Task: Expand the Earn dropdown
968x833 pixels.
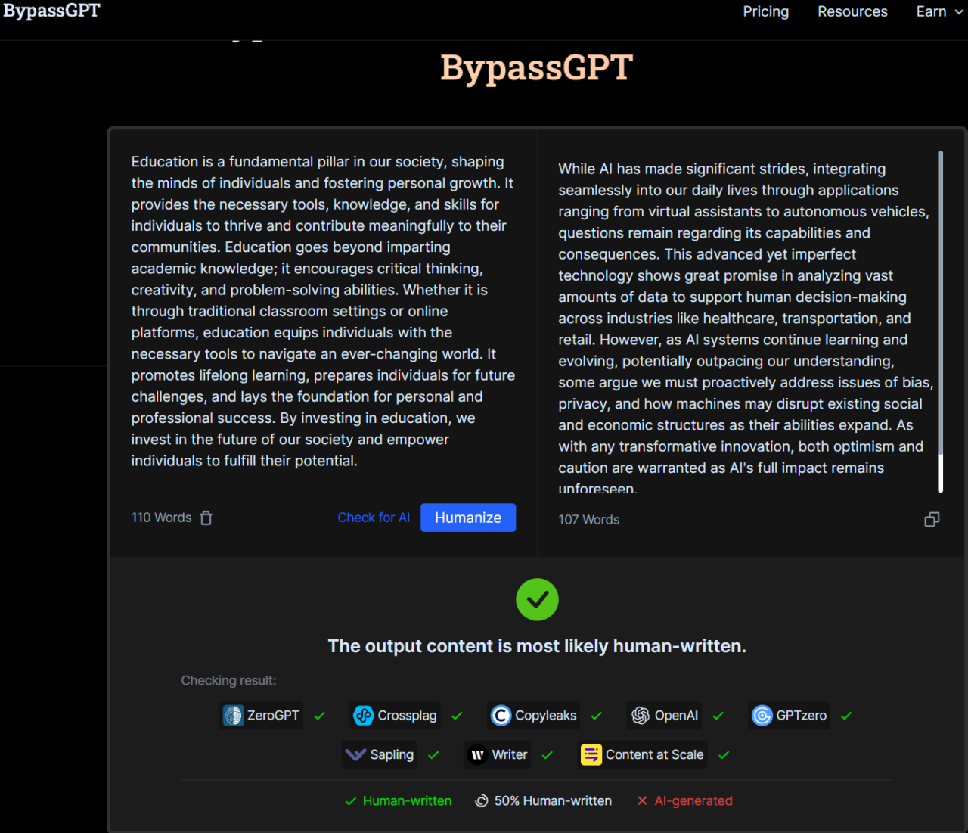Action: pos(940,11)
